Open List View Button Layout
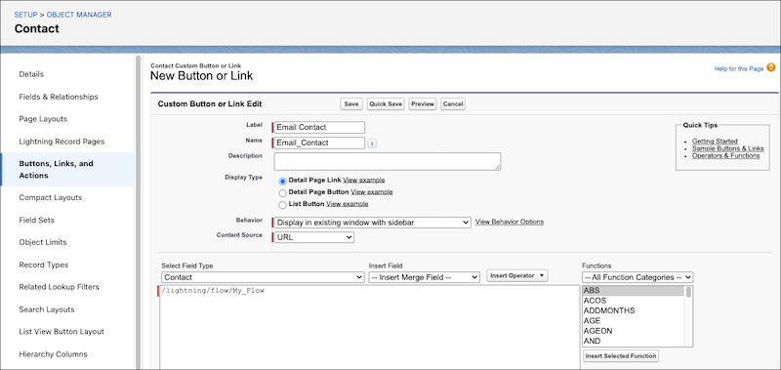781x370 pixels. pos(62,332)
